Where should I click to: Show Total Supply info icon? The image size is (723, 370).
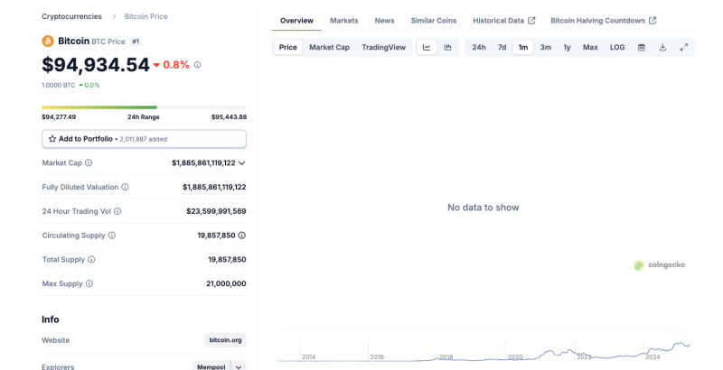point(91,260)
